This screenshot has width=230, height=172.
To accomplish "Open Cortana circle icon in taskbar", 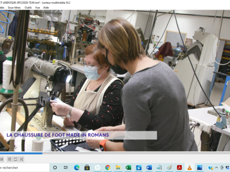I will tap(55, 168).
